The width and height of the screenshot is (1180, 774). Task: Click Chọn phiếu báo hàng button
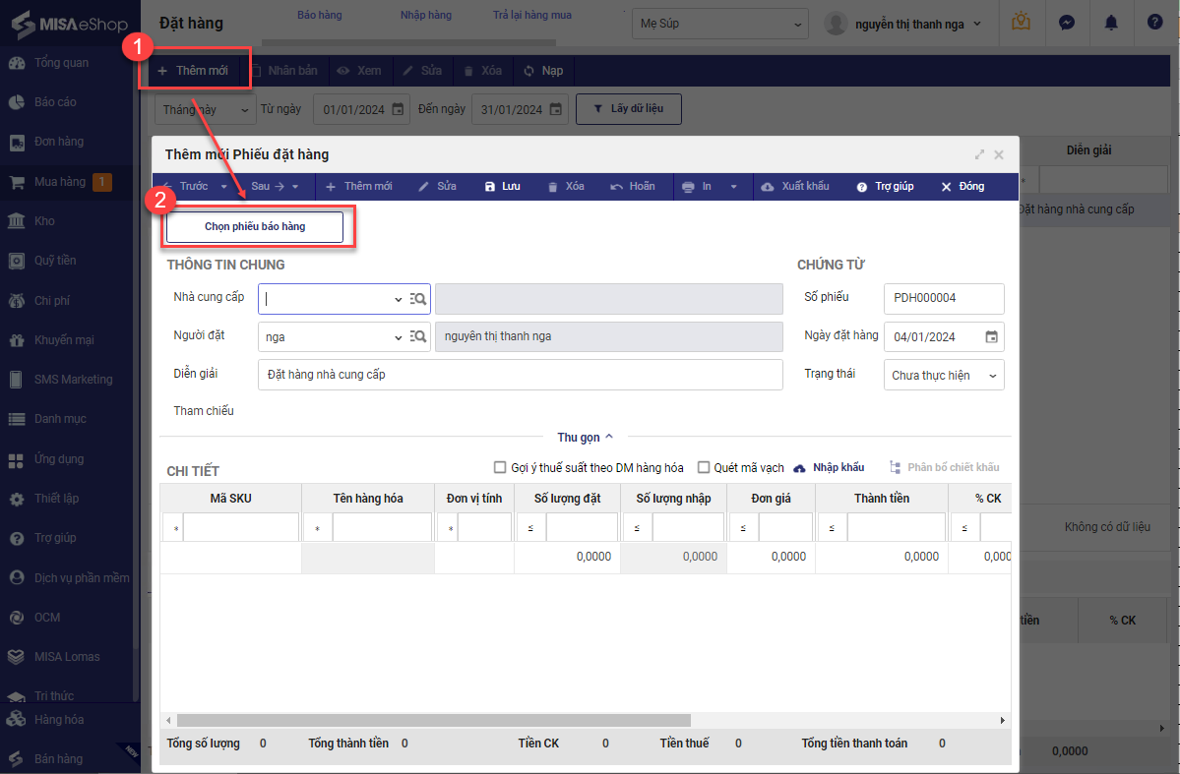255,227
